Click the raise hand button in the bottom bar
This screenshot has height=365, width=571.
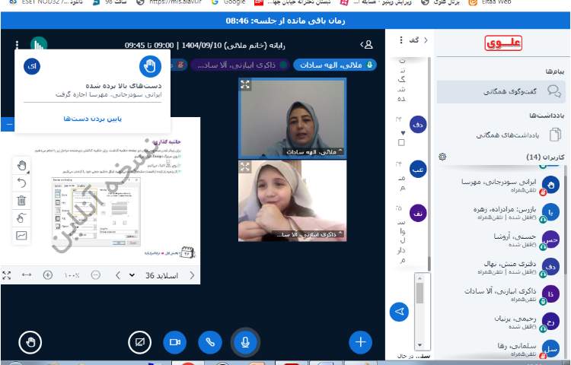30,341
